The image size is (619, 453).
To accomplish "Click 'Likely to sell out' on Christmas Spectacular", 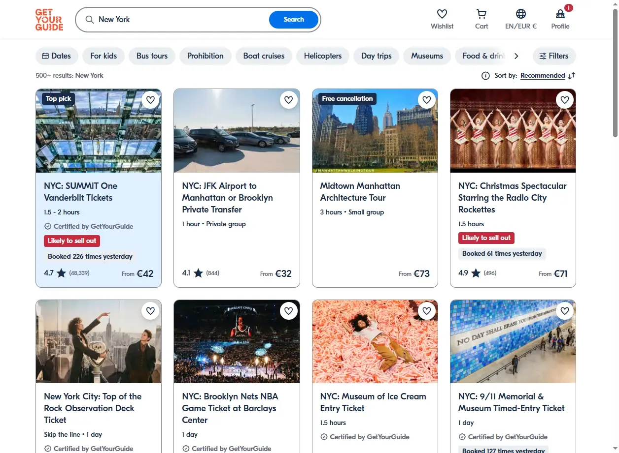I will coord(486,238).
